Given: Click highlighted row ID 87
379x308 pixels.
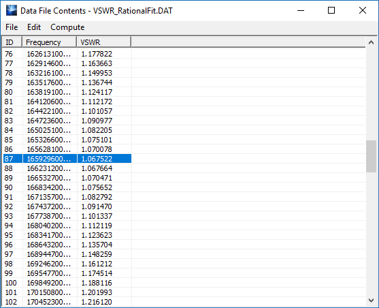Looking at the screenshot, I should point(8,159).
